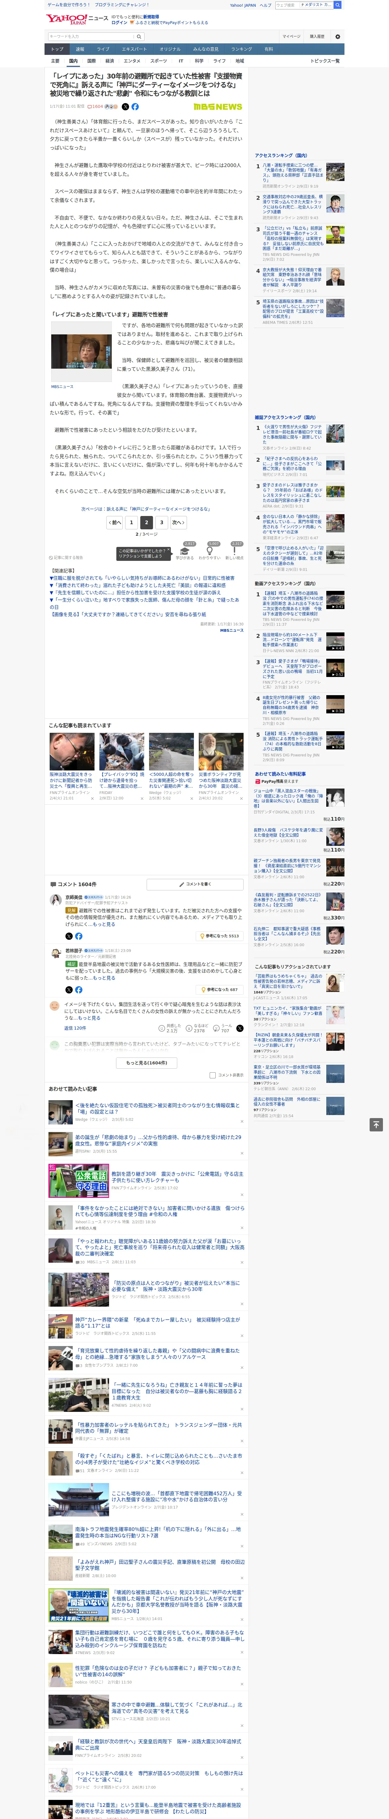The image size is (389, 1819).
Task: Click the MBS NEWS logo
Action: click(218, 107)
